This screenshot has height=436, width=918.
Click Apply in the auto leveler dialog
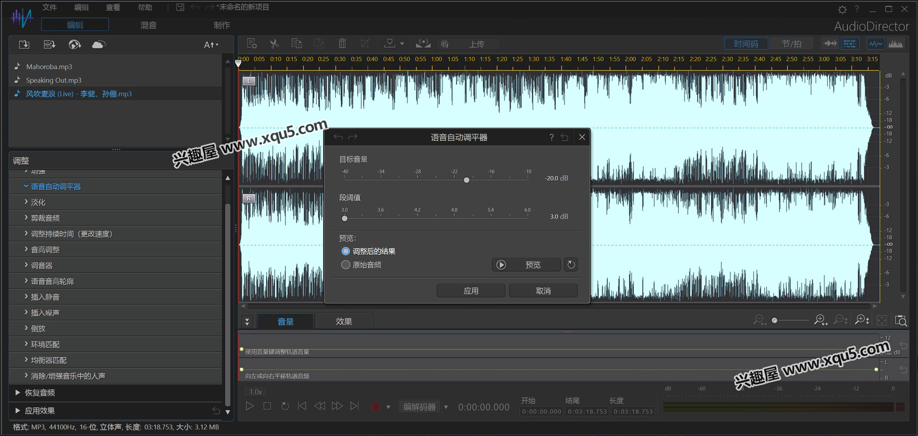click(471, 291)
